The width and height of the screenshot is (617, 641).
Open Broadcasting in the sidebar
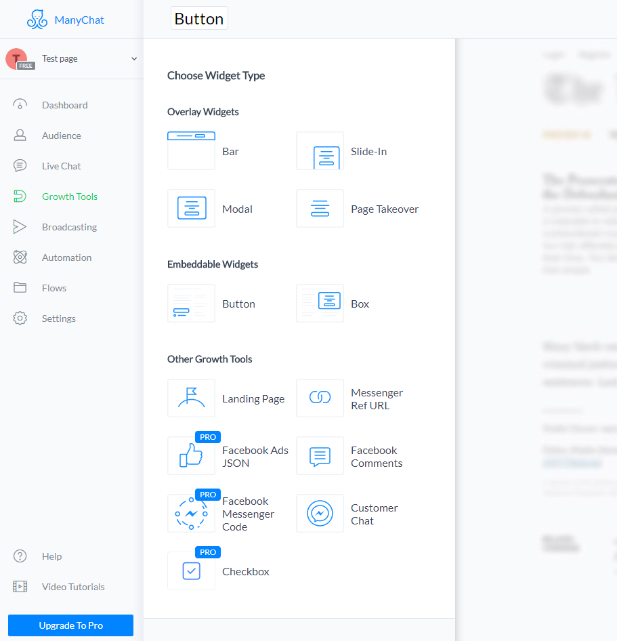70,227
